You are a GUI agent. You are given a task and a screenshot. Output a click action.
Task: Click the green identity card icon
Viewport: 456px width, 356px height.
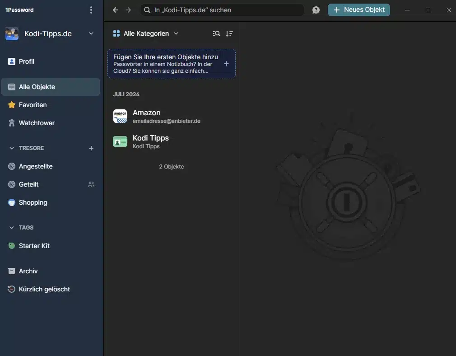[120, 142]
